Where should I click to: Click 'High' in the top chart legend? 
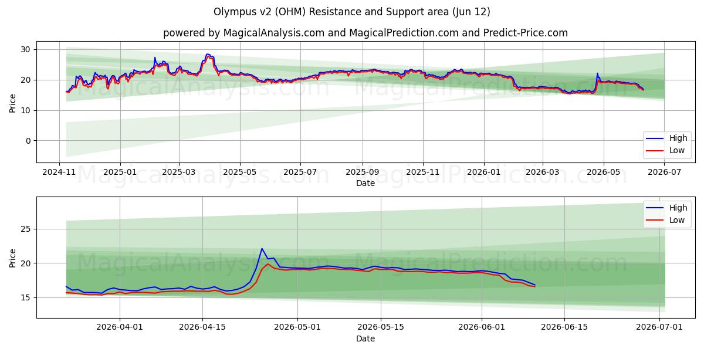click(678, 138)
